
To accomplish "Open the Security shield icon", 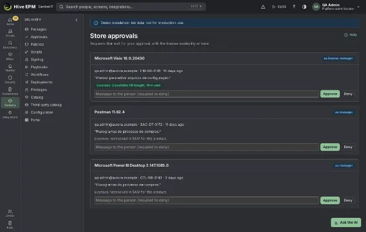I will tap(10, 80).
